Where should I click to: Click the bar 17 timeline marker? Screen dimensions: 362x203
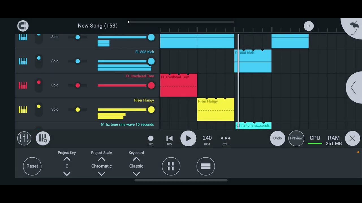pos(309,26)
